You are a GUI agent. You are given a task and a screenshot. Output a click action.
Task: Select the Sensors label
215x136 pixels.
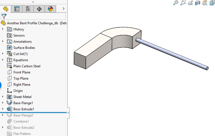(x=19, y=35)
